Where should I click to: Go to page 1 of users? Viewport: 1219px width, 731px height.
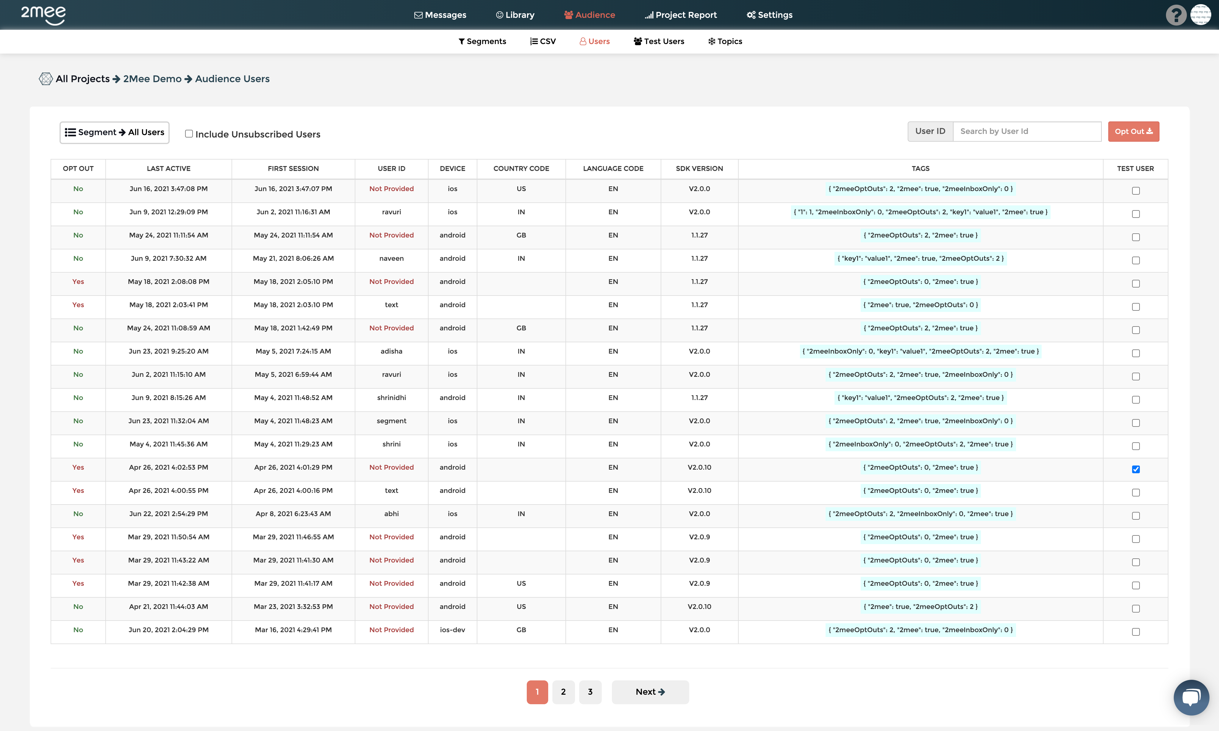coord(537,692)
